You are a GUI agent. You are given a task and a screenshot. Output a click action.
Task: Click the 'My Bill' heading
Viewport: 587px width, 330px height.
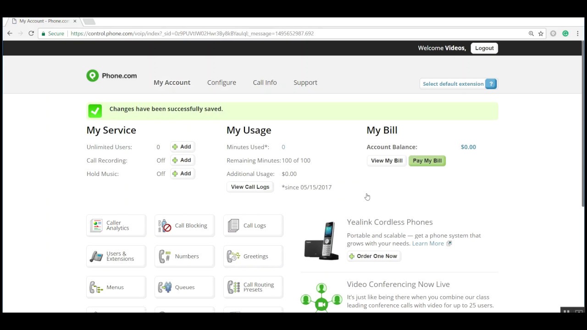[382, 130]
